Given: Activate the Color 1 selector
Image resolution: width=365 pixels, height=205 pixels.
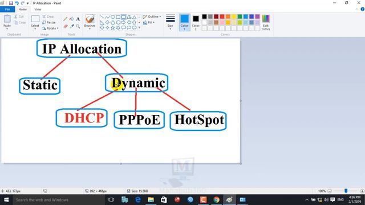Looking at the screenshot, I should 184,22.
